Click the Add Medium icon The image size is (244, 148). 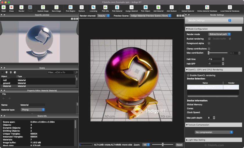[x=172, y=7]
